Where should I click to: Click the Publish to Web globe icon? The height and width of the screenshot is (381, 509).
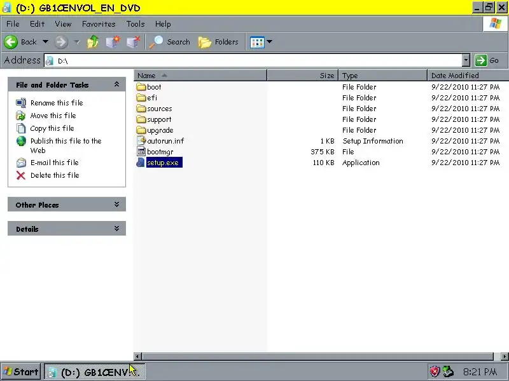21,141
